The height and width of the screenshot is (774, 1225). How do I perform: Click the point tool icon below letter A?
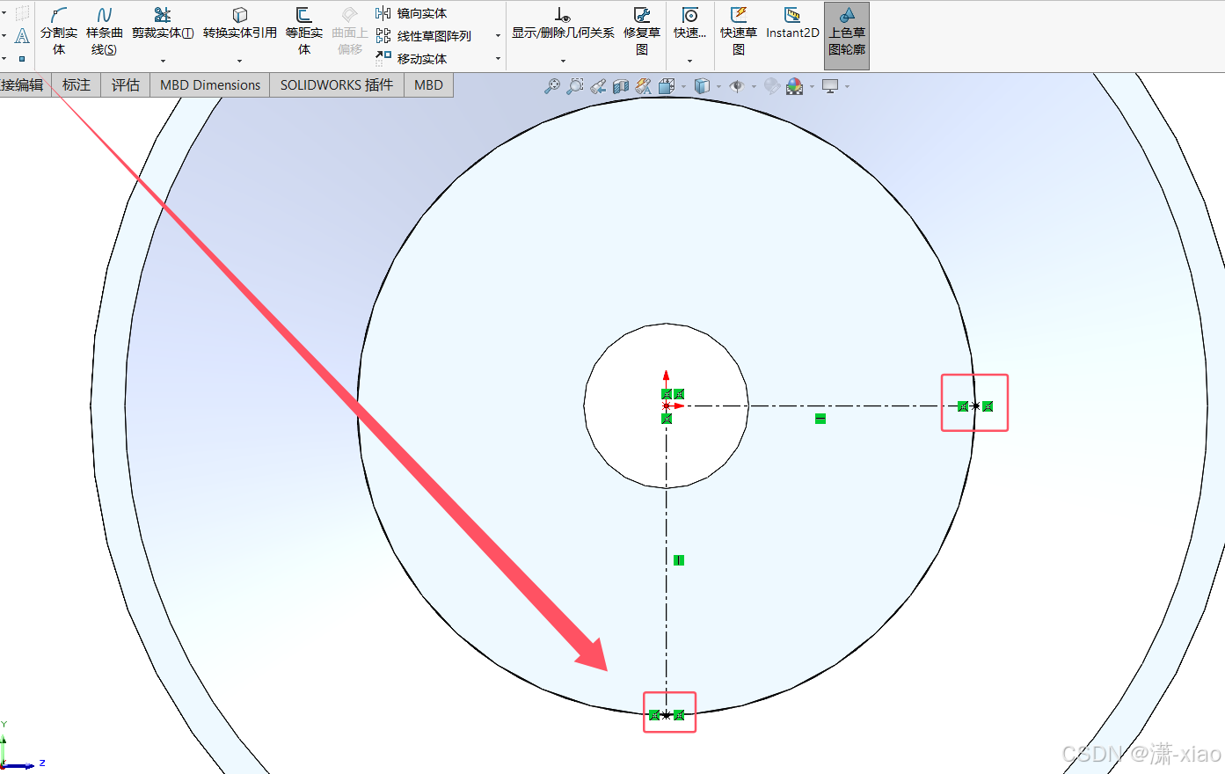pos(22,59)
